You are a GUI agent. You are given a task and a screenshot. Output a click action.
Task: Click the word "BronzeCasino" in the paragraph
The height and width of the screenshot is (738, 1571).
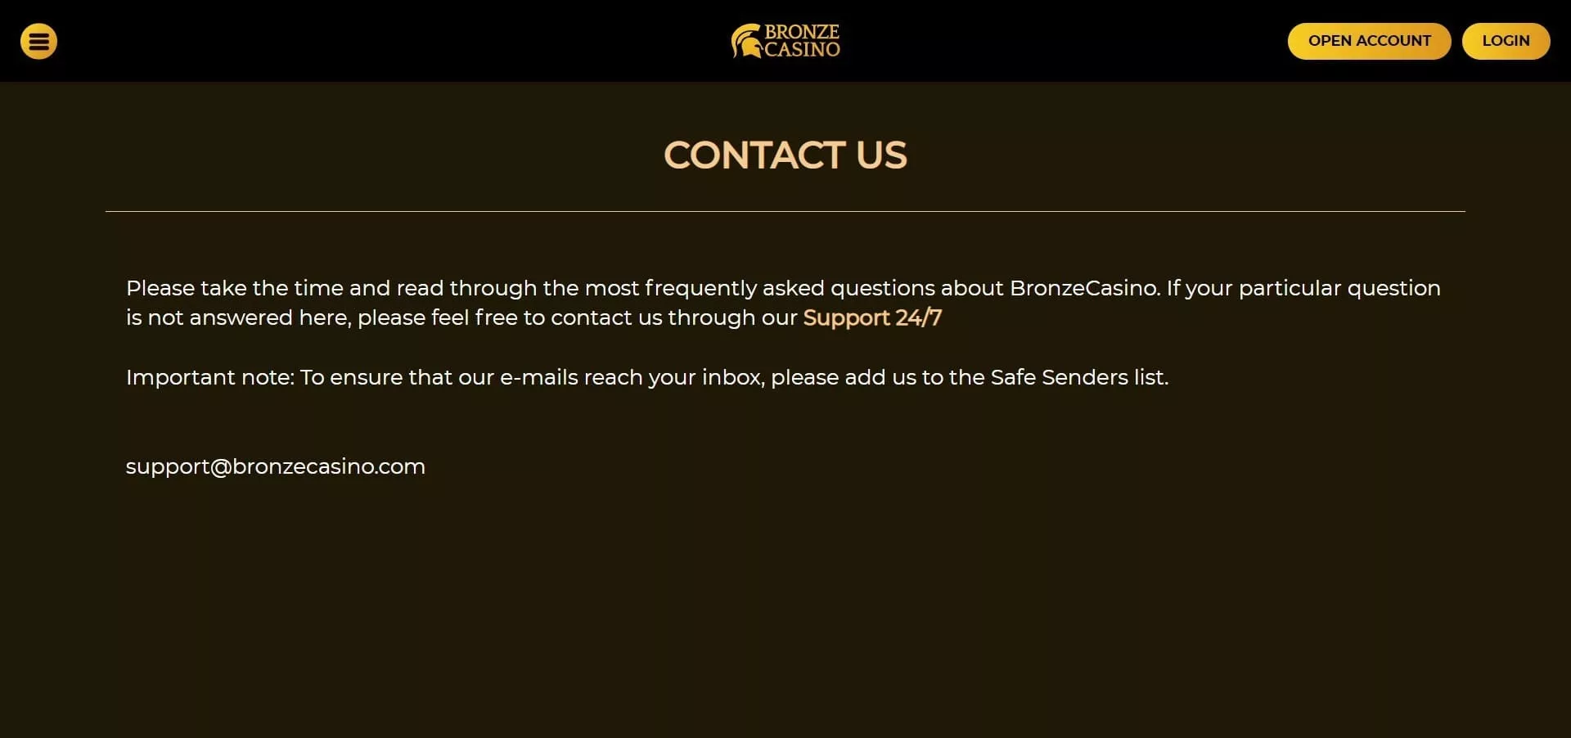pyautogui.click(x=1083, y=288)
